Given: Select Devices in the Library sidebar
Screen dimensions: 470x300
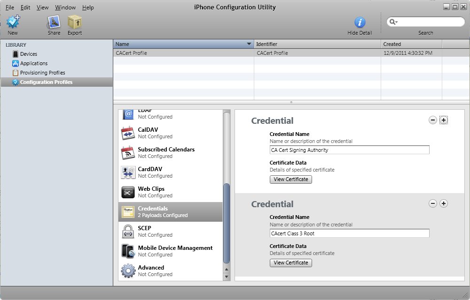Looking at the screenshot, I should point(28,54).
